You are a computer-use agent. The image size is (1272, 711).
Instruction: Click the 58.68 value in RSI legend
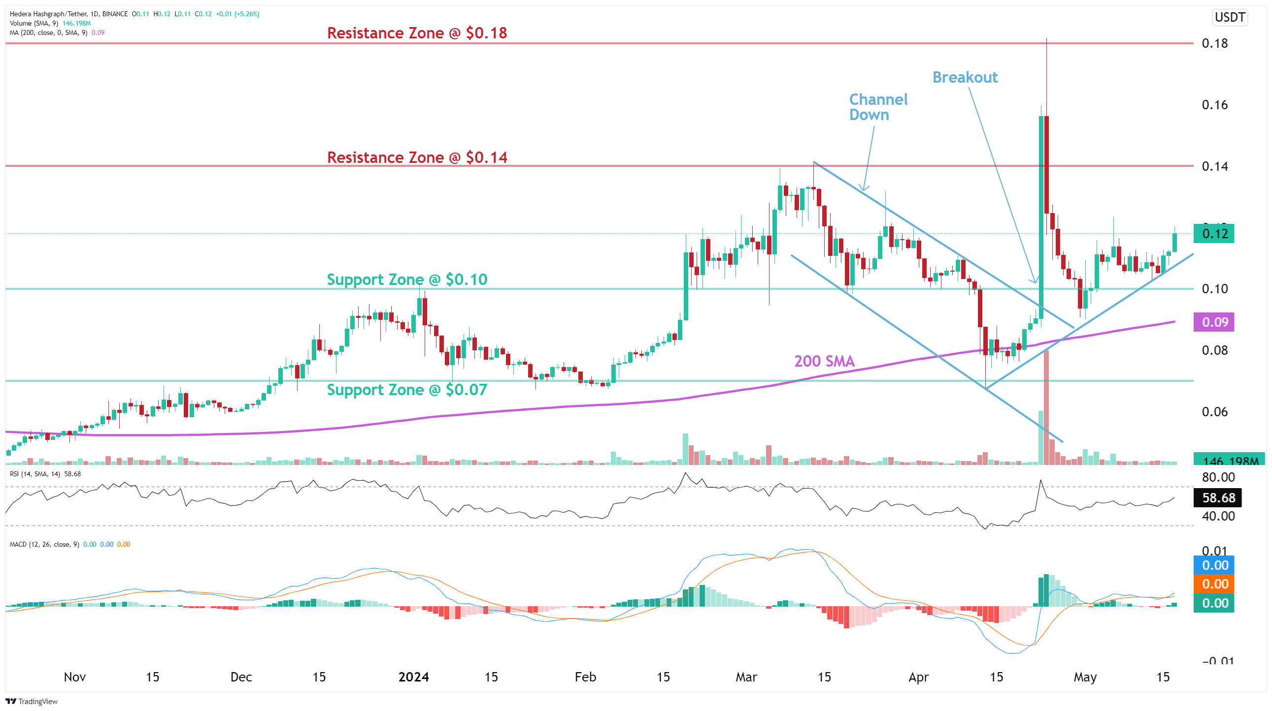72,474
